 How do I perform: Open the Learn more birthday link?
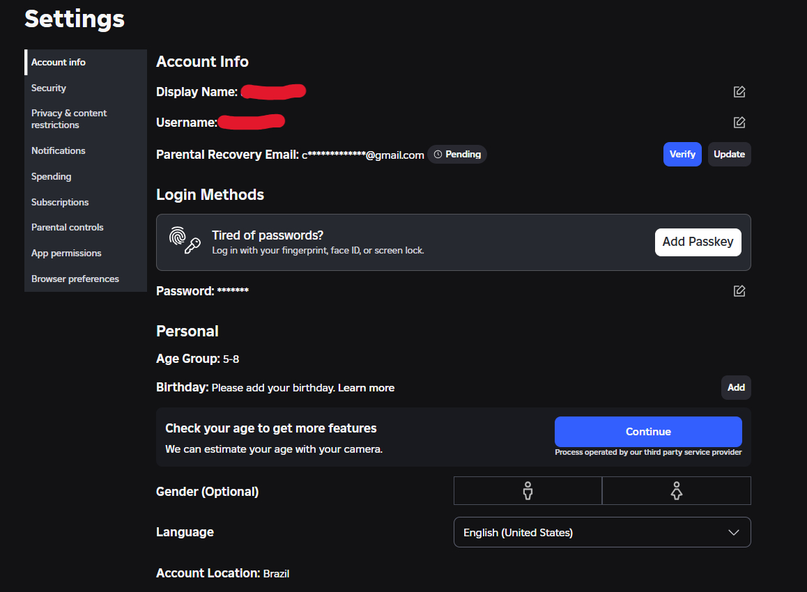(x=366, y=388)
